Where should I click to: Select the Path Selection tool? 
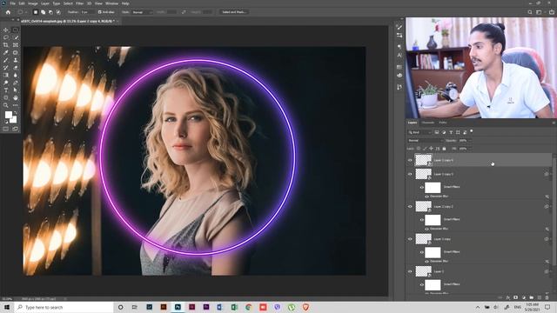point(16,90)
